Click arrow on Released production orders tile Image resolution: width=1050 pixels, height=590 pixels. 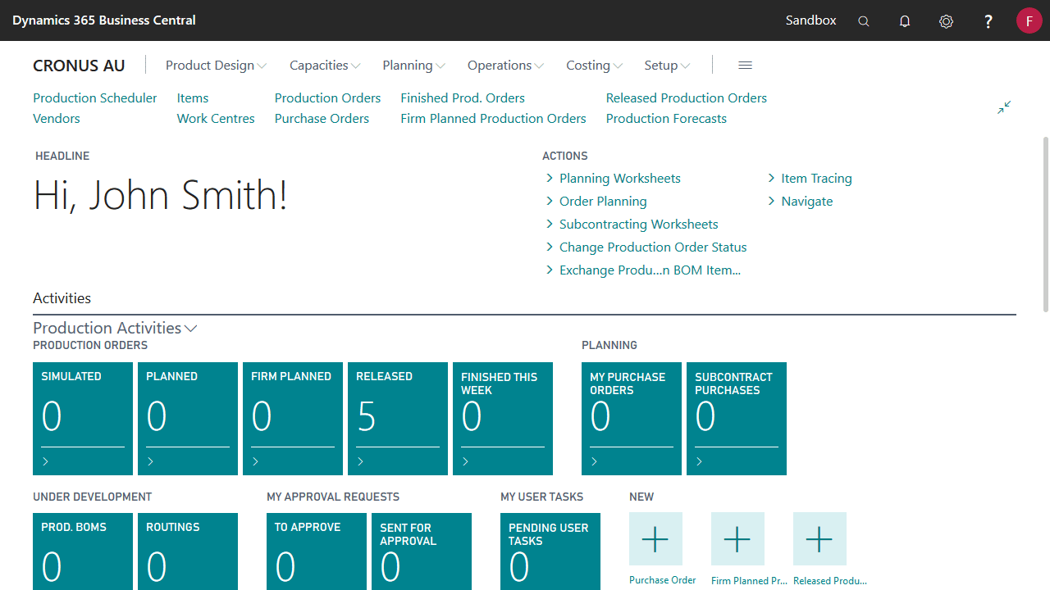[x=360, y=462]
